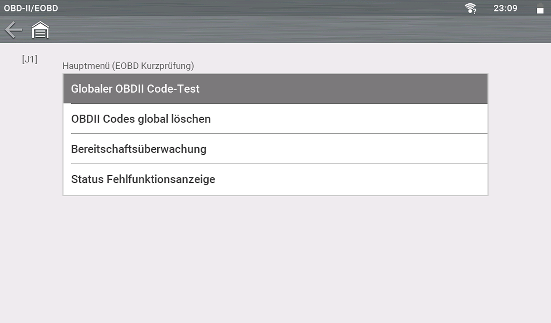Return to previous menu with toolbar arrow

[14, 30]
